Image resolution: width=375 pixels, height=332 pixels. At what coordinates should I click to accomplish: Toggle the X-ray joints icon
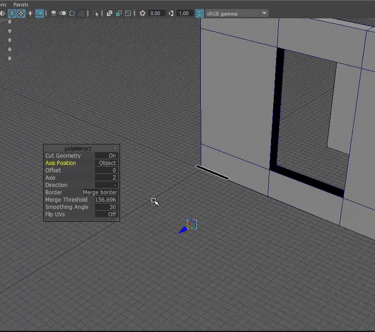pos(128,13)
